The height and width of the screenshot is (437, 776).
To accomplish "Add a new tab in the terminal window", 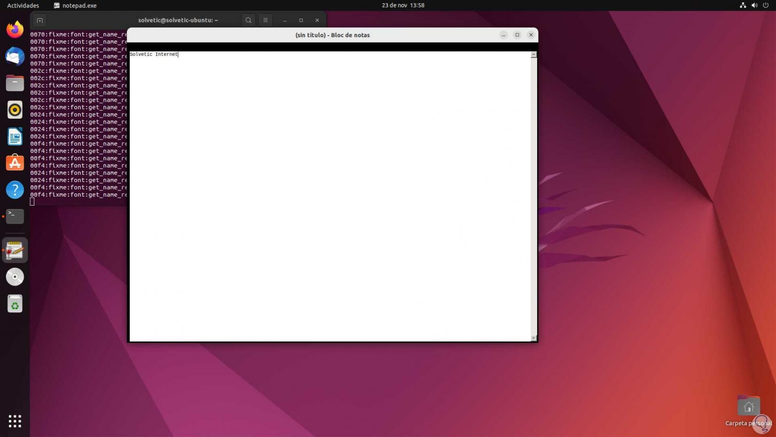I will tap(40, 20).
